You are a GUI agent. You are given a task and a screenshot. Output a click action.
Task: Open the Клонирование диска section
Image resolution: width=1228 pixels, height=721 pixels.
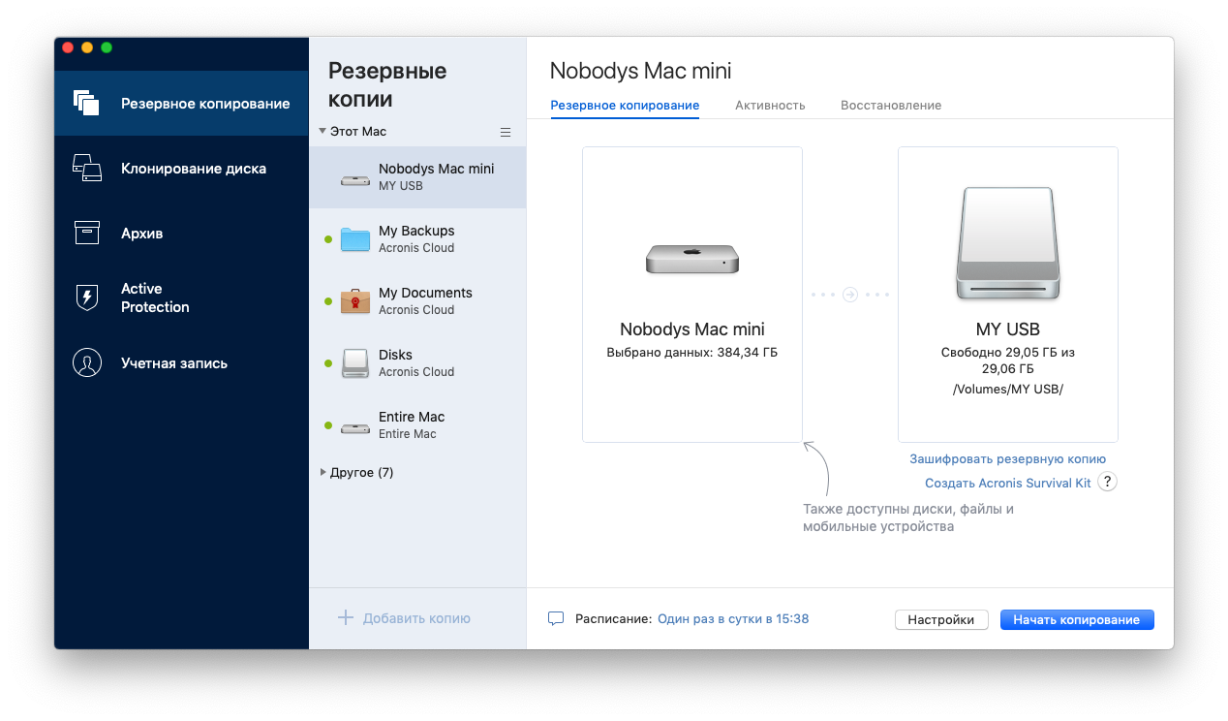tap(181, 168)
